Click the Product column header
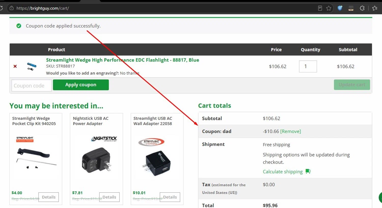The width and height of the screenshot is (382, 208). pyautogui.click(x=57, y=50)
